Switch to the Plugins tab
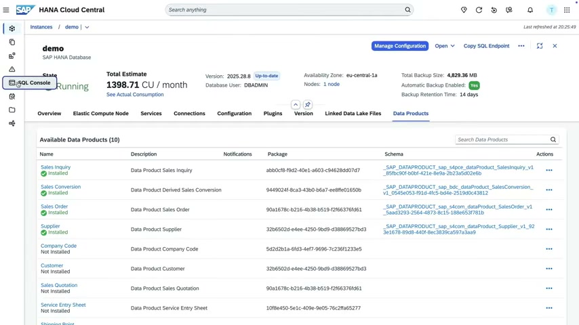 273,113
